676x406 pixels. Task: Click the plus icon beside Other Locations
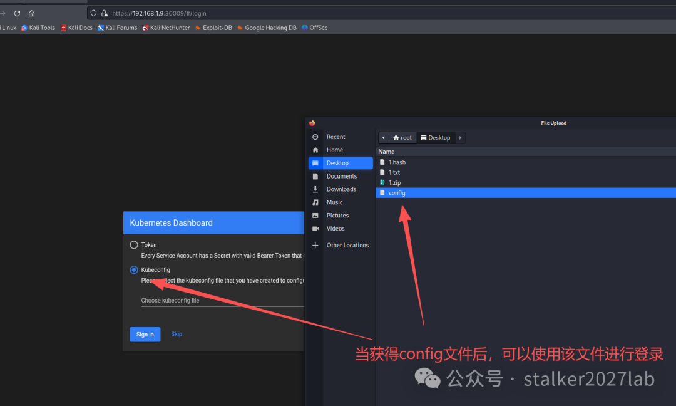315,245
